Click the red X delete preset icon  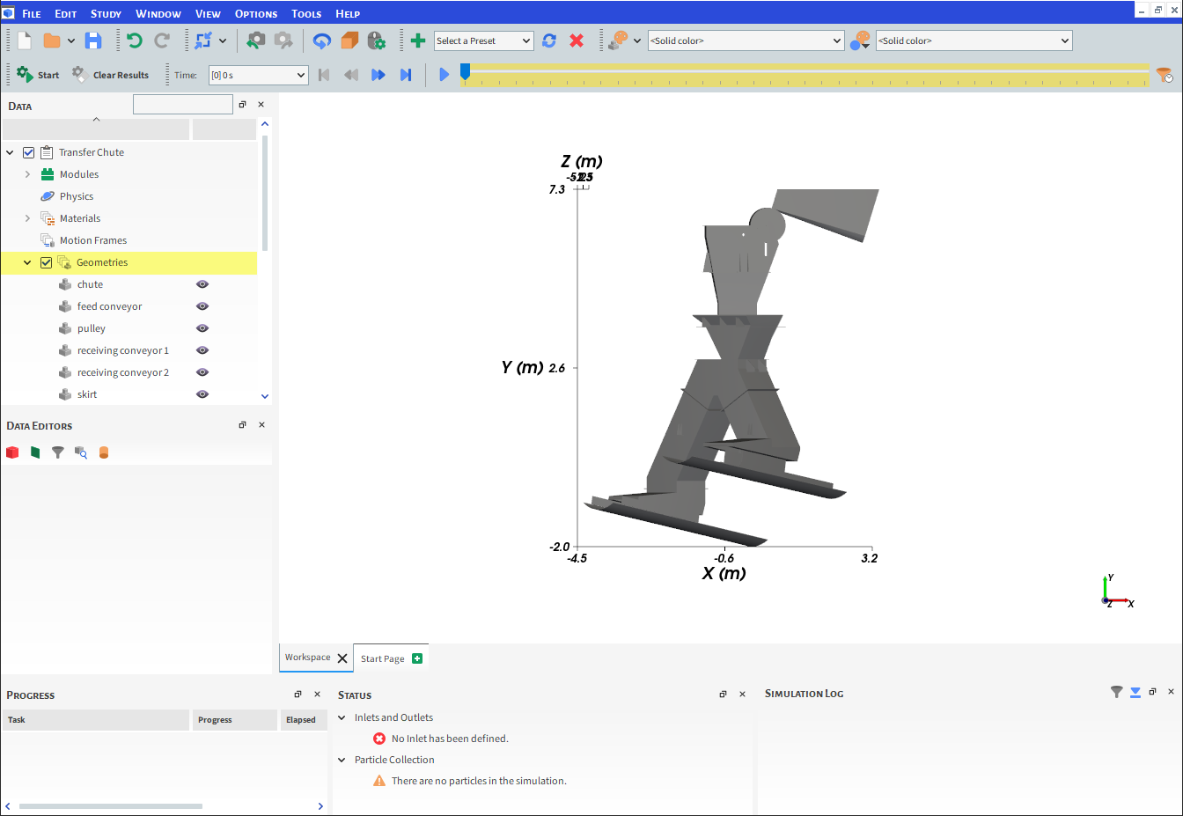click(577, 40)
